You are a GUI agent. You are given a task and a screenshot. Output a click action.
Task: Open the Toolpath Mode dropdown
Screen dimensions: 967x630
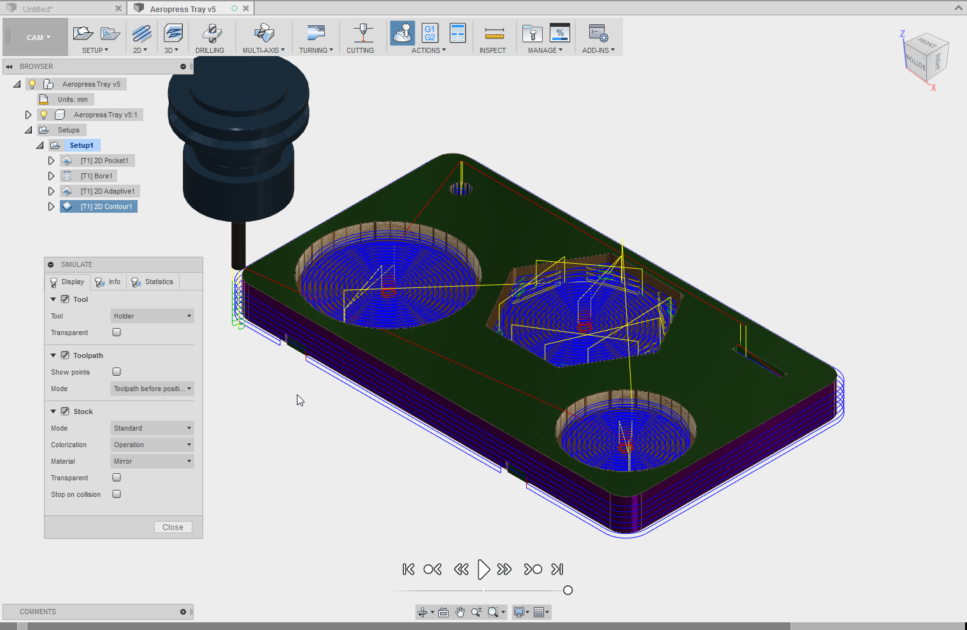click(x=152, y=389)
